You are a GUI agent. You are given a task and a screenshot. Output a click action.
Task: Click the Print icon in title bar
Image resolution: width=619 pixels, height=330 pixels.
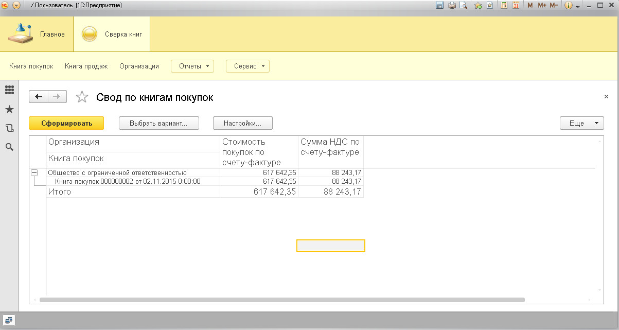point(452,5)
